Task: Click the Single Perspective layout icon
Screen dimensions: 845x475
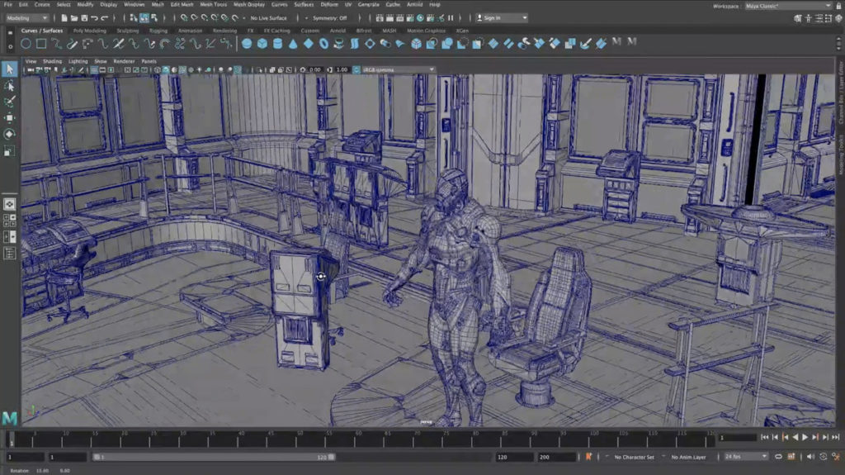Action: pyautogui.click(x=9, y=204)
